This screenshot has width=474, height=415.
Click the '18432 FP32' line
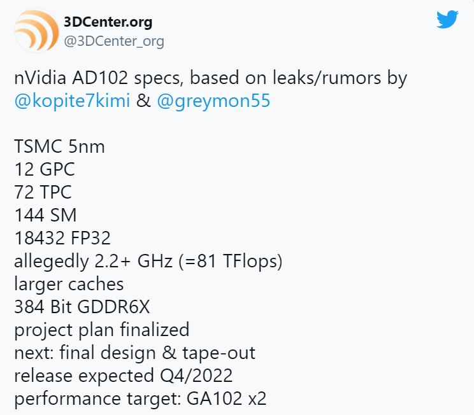(x=62, y=238)
